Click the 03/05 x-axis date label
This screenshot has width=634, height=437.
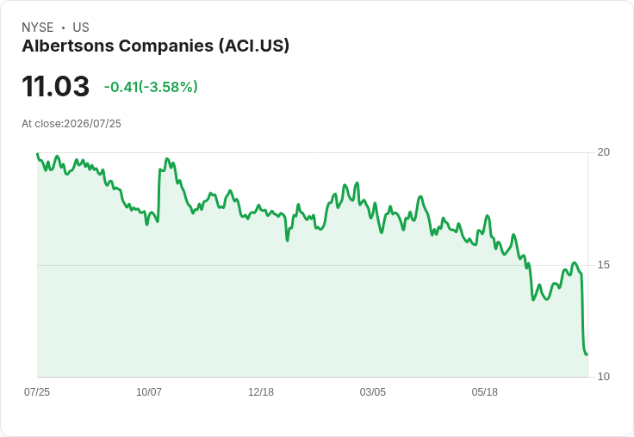coord(373,391)
